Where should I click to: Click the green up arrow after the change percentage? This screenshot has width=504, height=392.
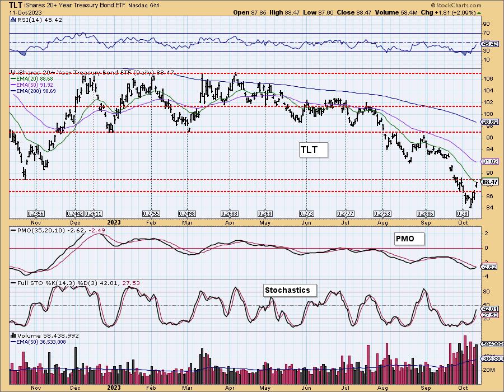click(479, 13)
